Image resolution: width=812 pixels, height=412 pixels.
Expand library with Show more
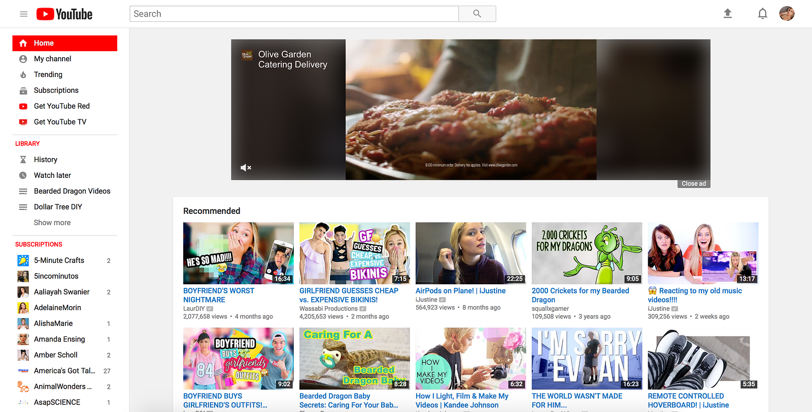pyautogui.click(x=52, y=222)
